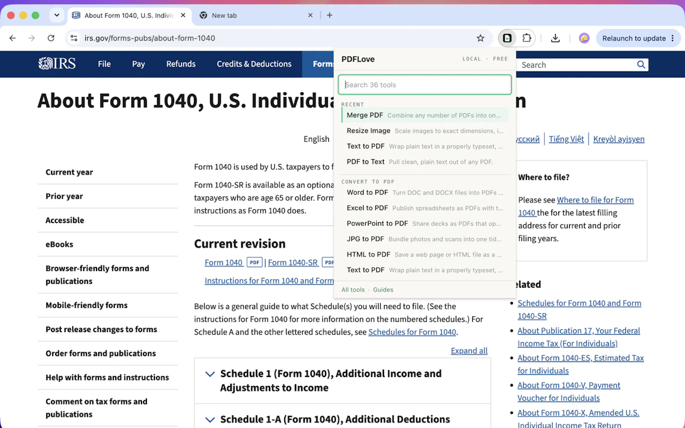Open Guides link in PDFLove popup
685x428 pixels.
pyautogui.click(x=383, y=290)
